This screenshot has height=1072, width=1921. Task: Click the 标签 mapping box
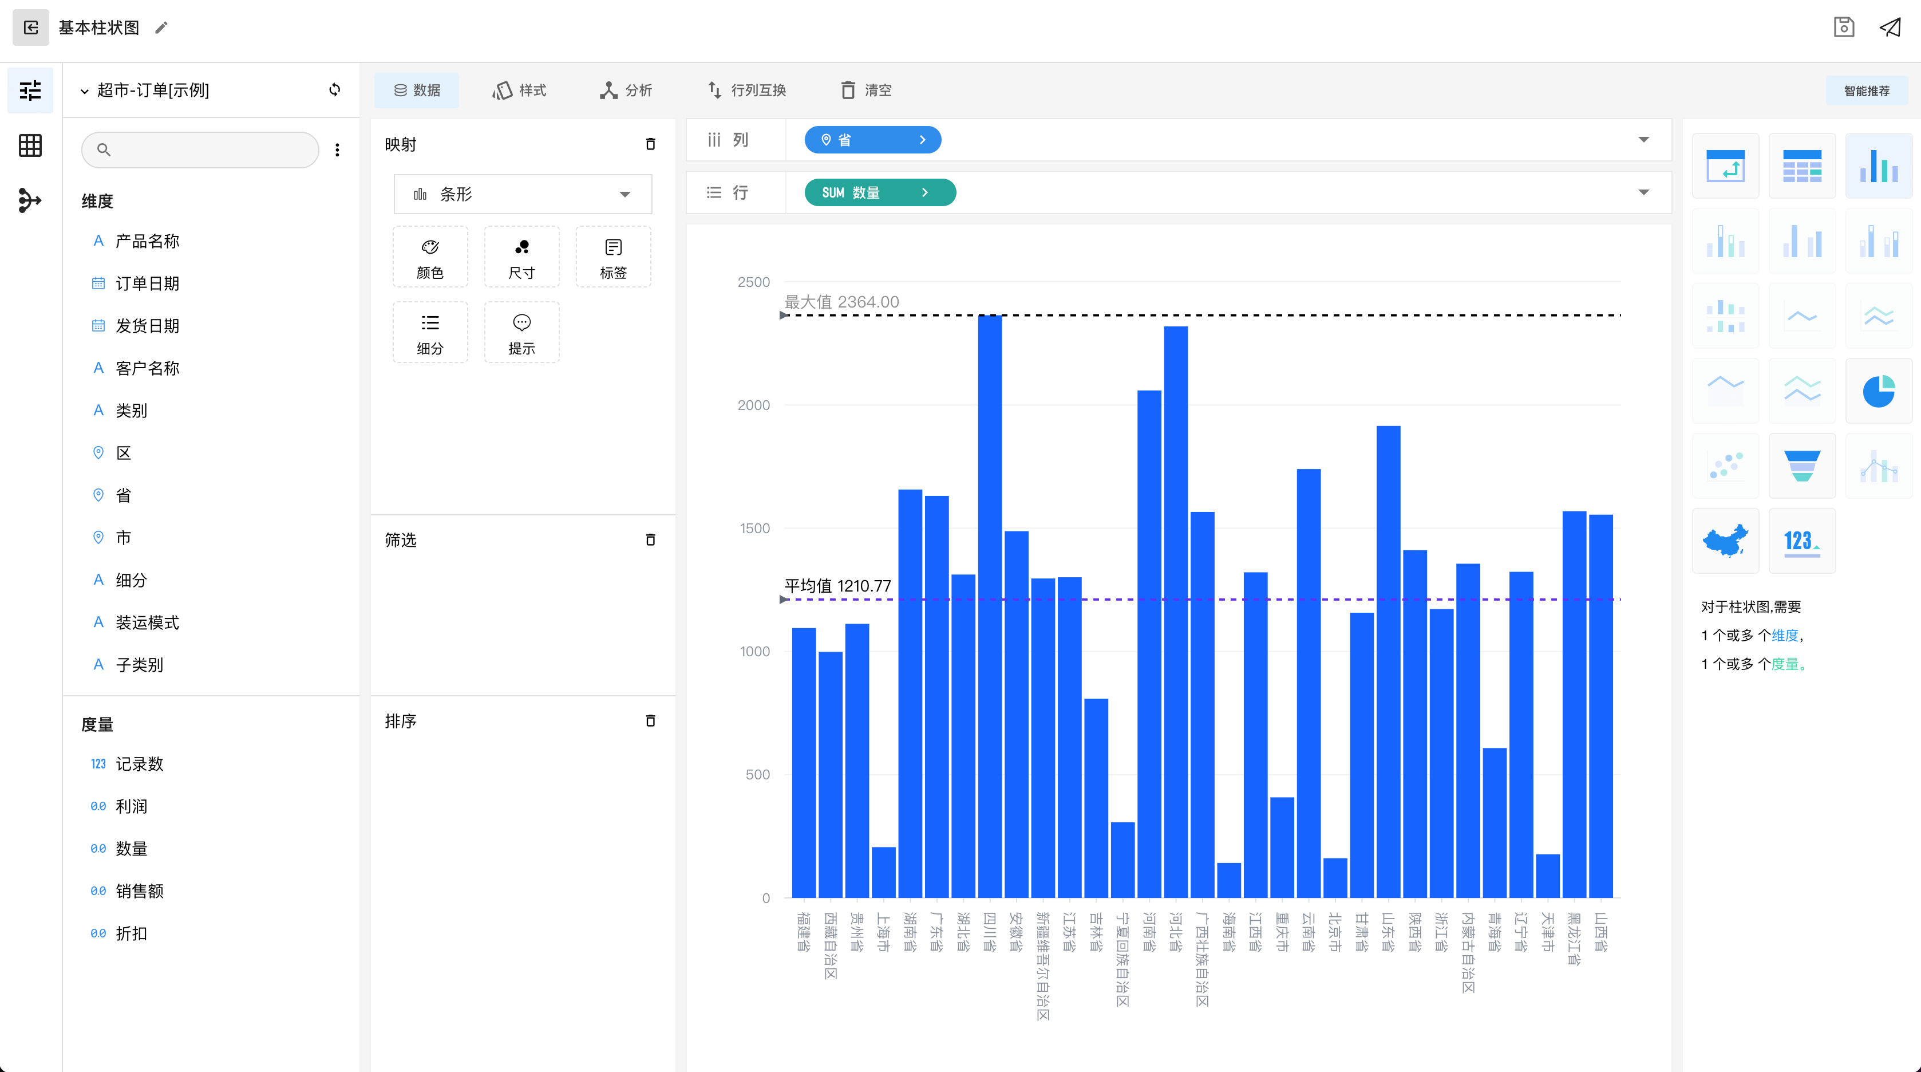(x=613, y=257)
